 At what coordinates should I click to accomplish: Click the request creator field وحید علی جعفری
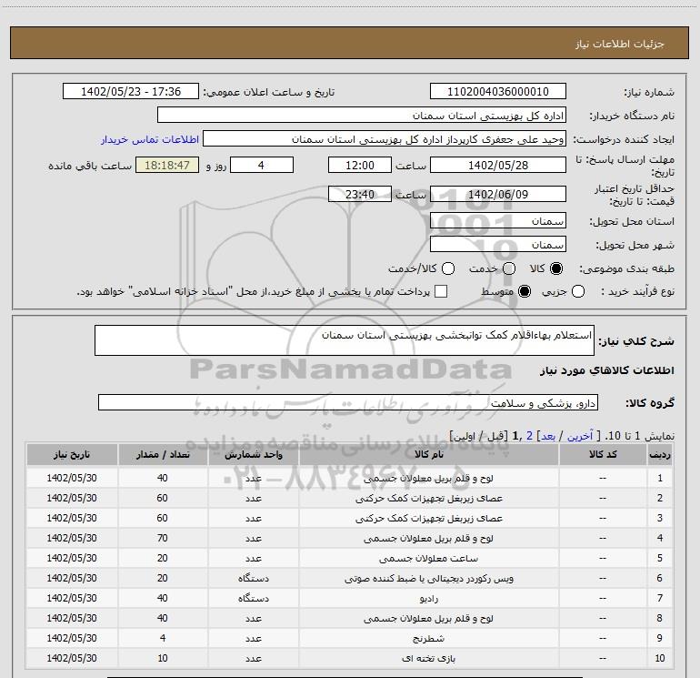(x=385, y=138)
